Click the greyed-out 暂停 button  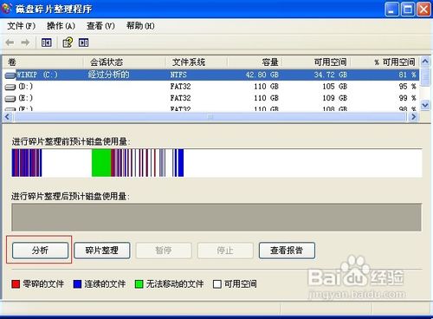coord(164,251)
